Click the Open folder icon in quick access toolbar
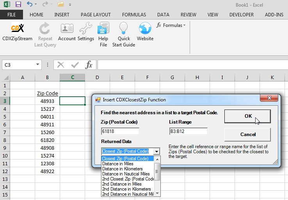Image resolution: width=288 pixels, height=200 pixels. point(60,4)
